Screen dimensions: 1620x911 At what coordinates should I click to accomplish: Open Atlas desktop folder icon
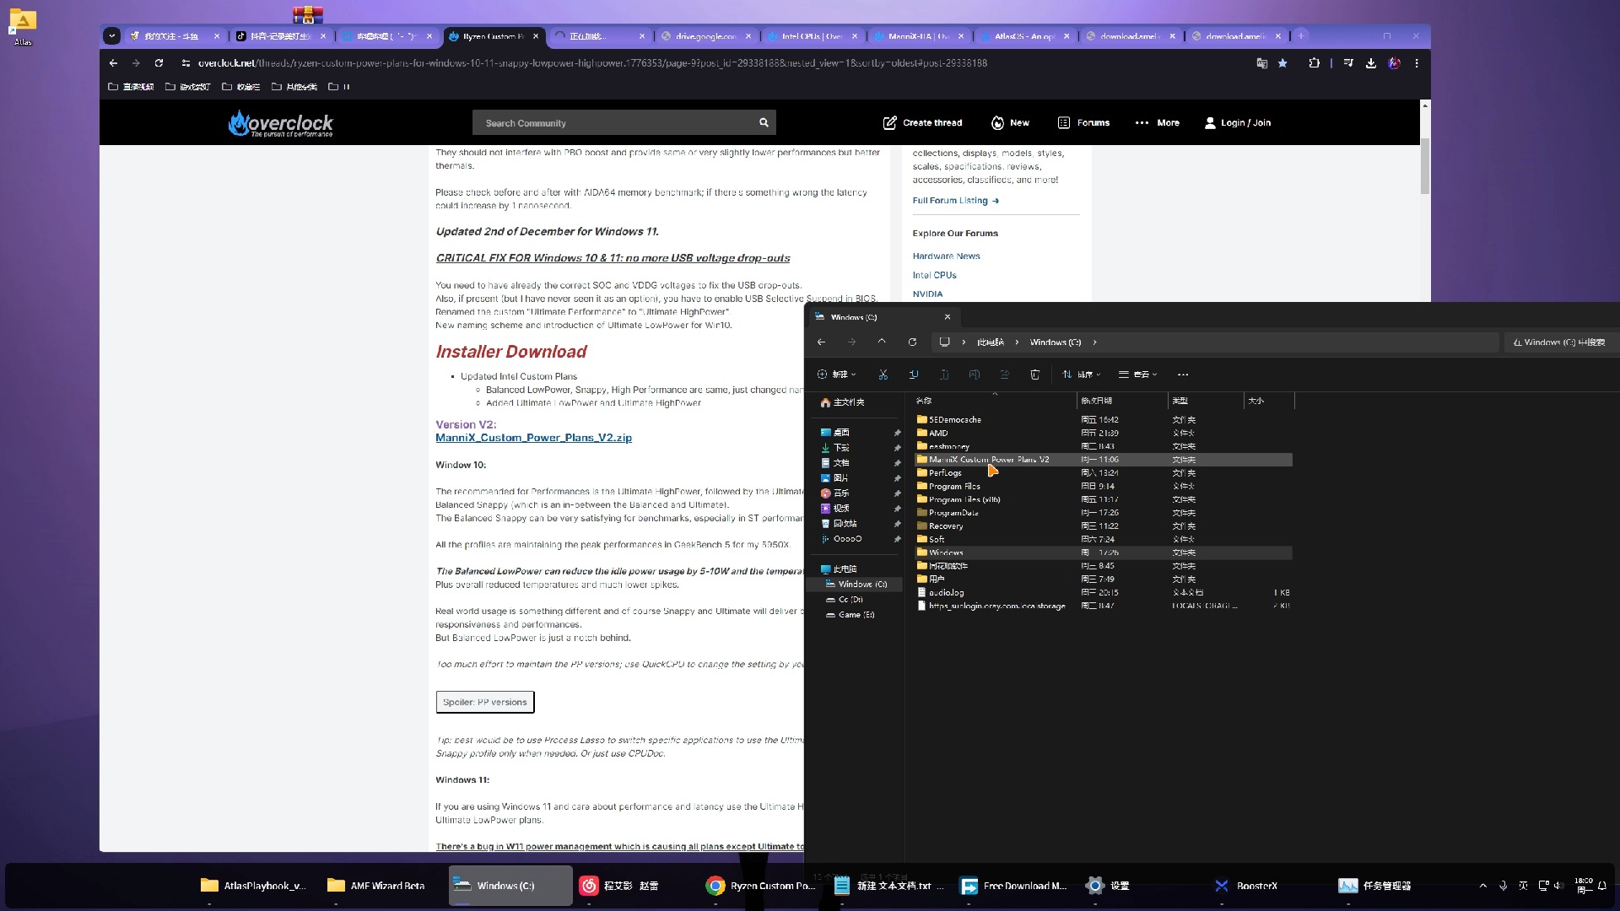[23, 25]
